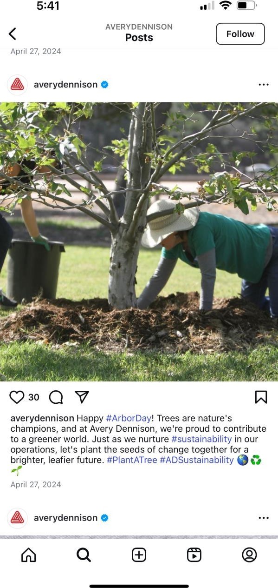Go to the Home tab
Screen dimensions: 278x588
tap(29, 555)
